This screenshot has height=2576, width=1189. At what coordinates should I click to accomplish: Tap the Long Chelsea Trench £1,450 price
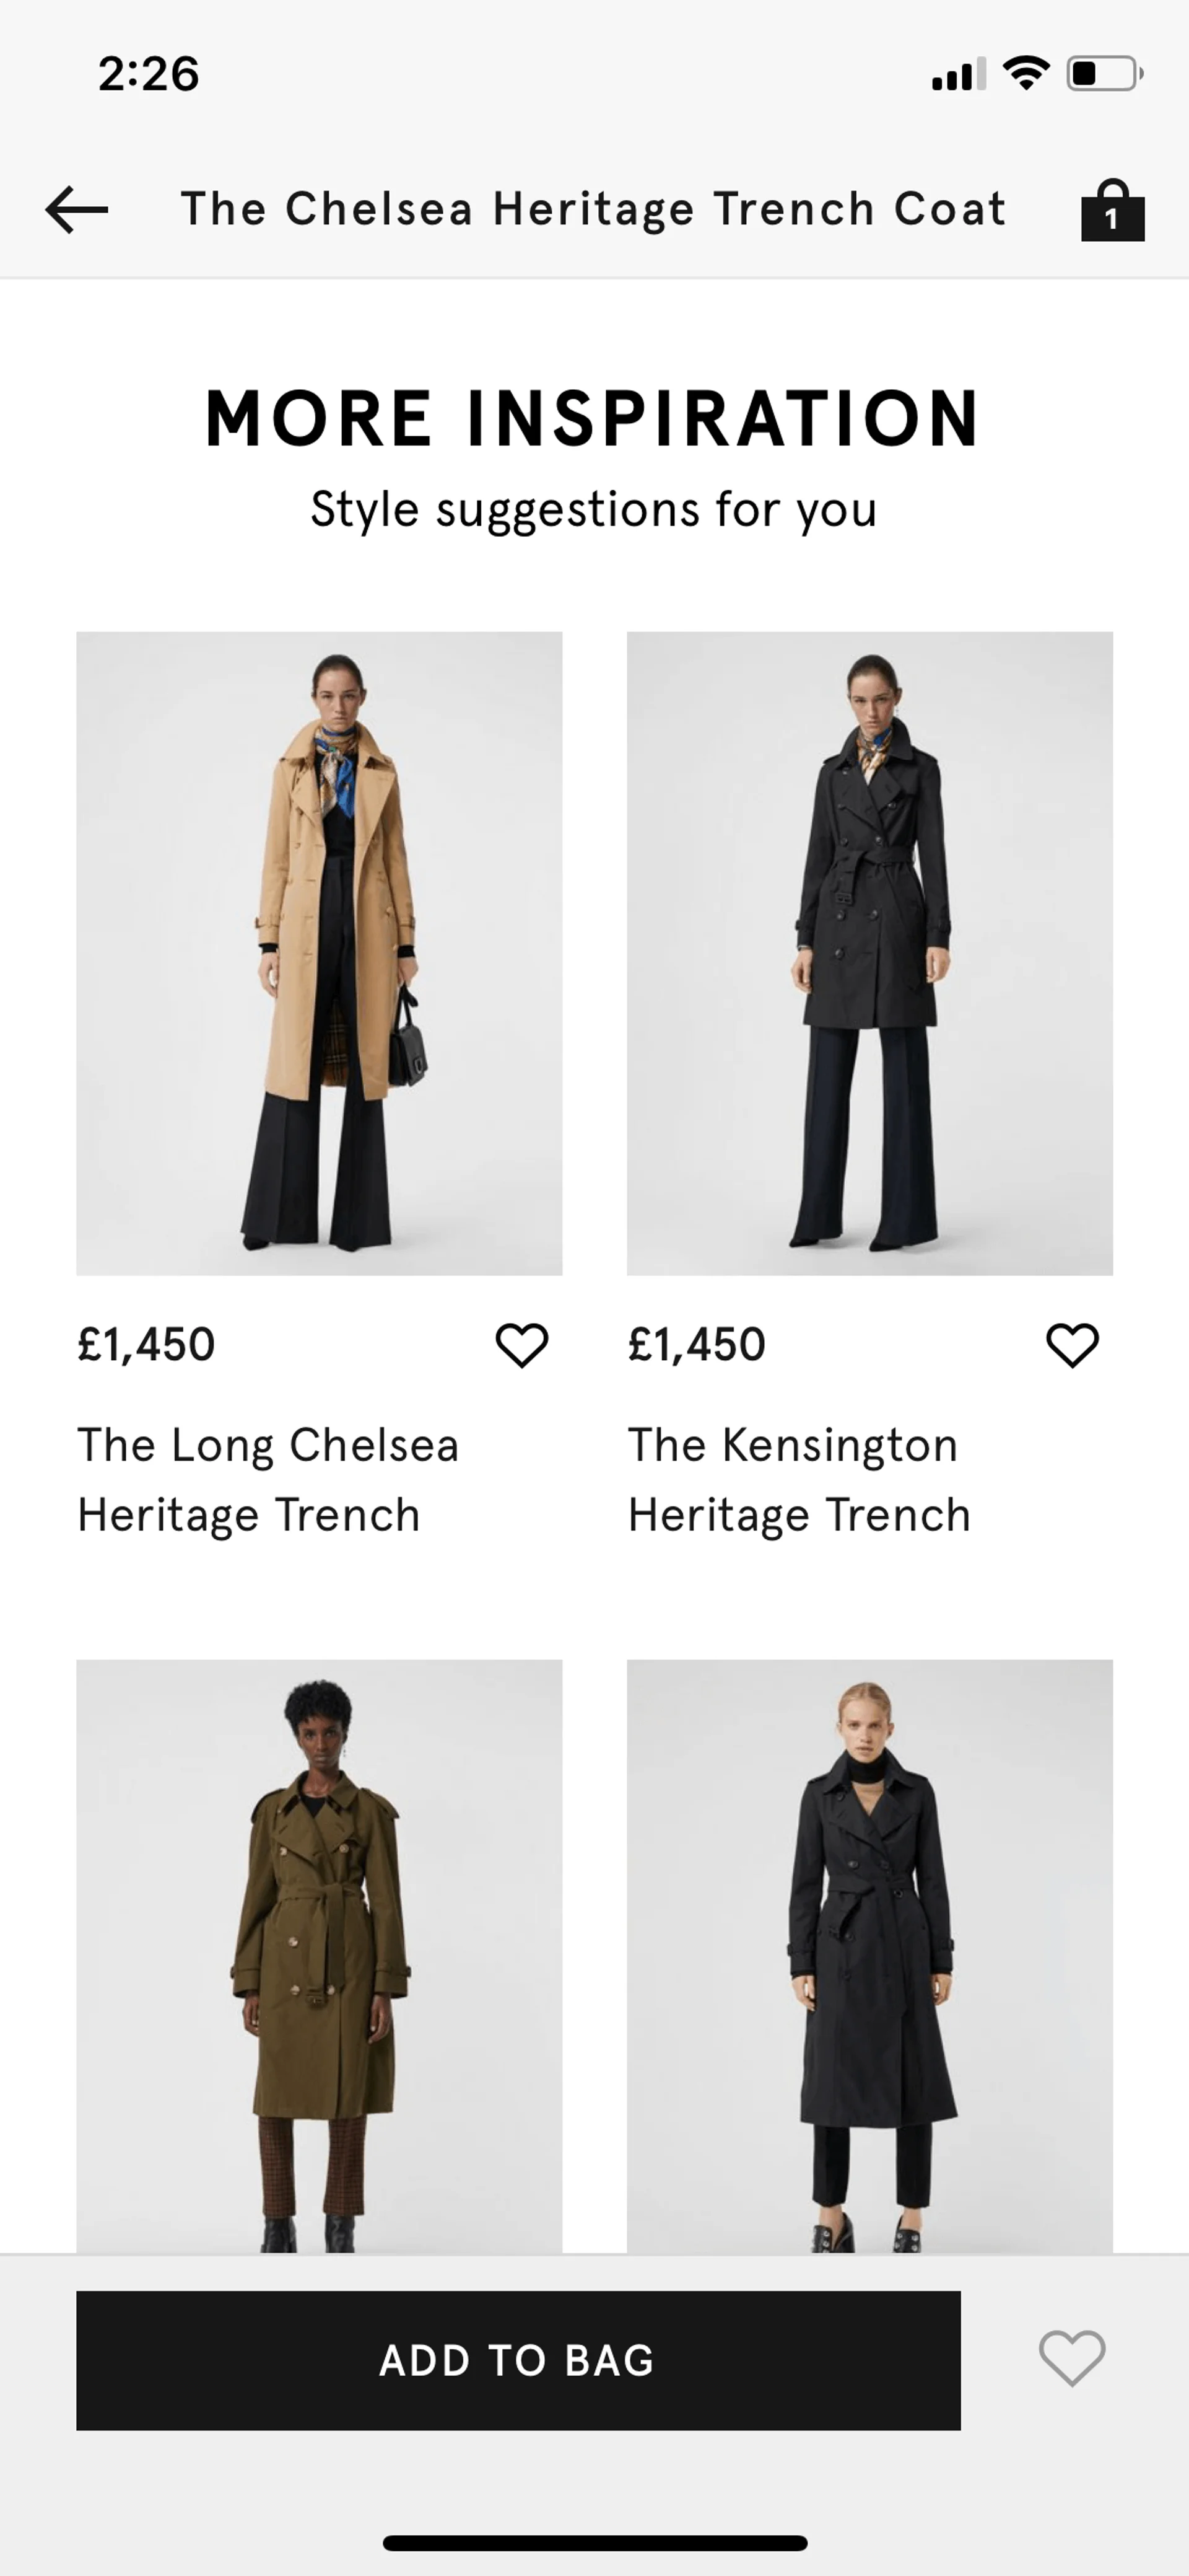(146, 1344)
